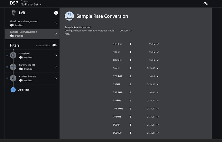Select the Audeze Presets filter entry
This screenshot has height=142, width=222.
pos(32,78)
